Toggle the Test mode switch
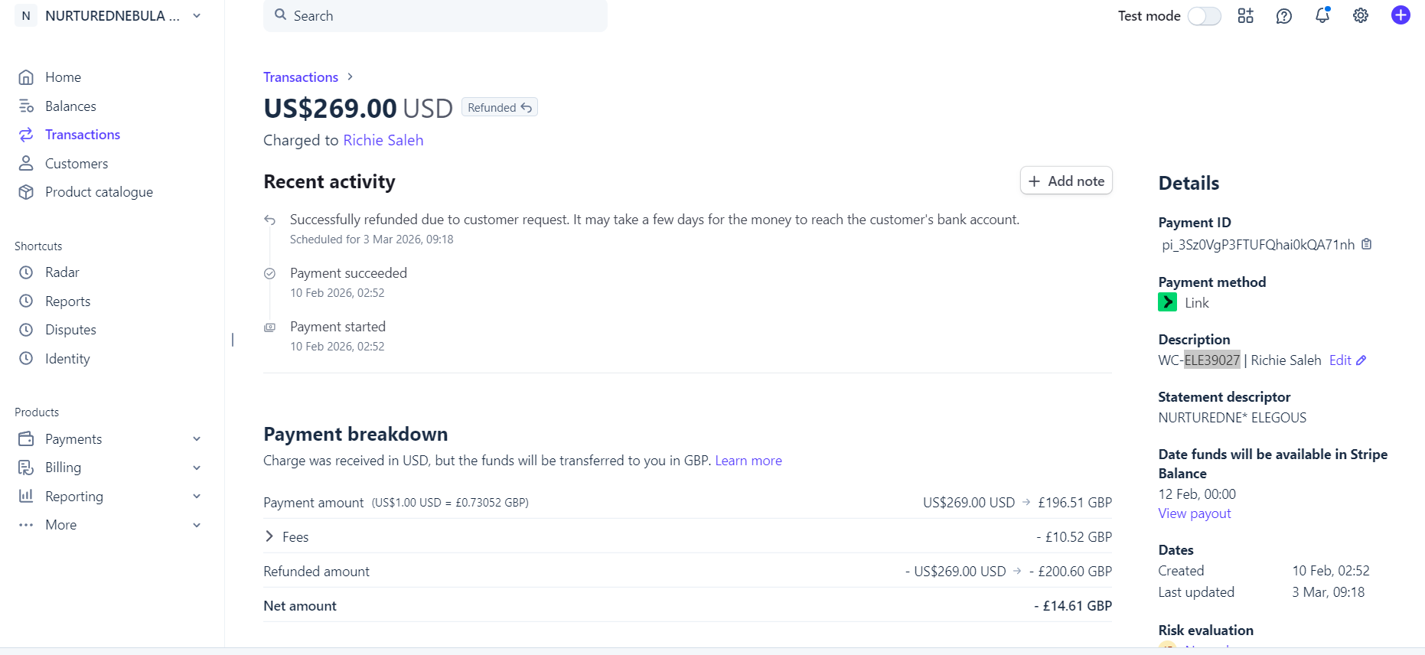The image size is (1425, 655). pyautogui.click(x=1205, y=16)
